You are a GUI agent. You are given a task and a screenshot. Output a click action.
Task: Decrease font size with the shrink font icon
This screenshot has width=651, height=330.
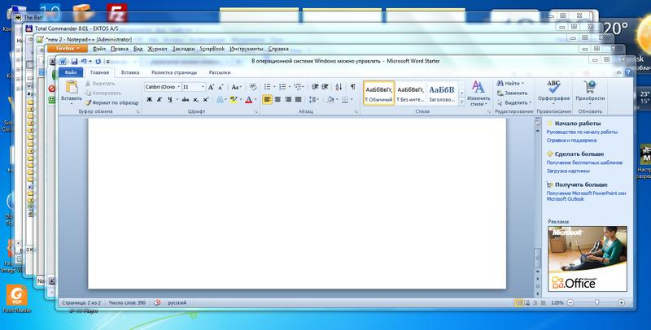pyautogui.click(x=221, y=87)
